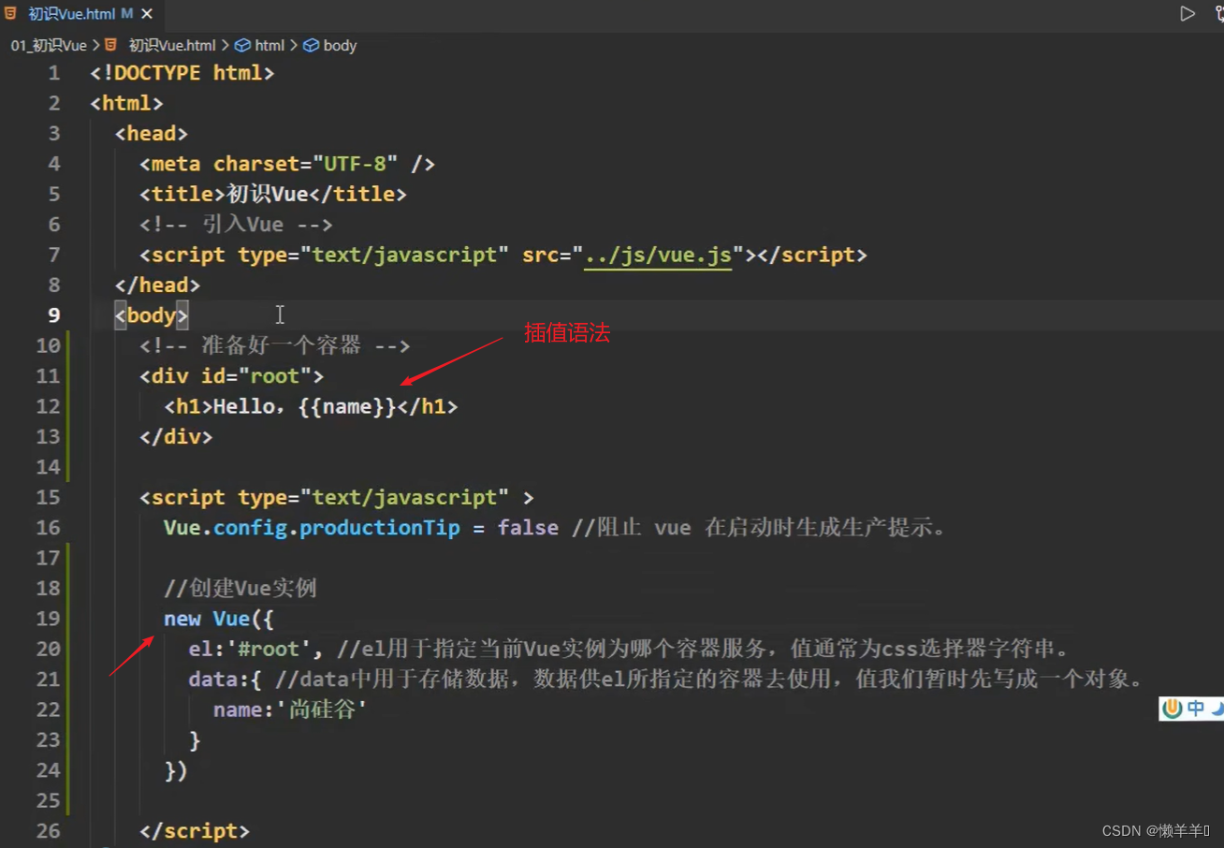
Task: Click HTML5 file icon in breadcrumb
Action: pos(110,45)
